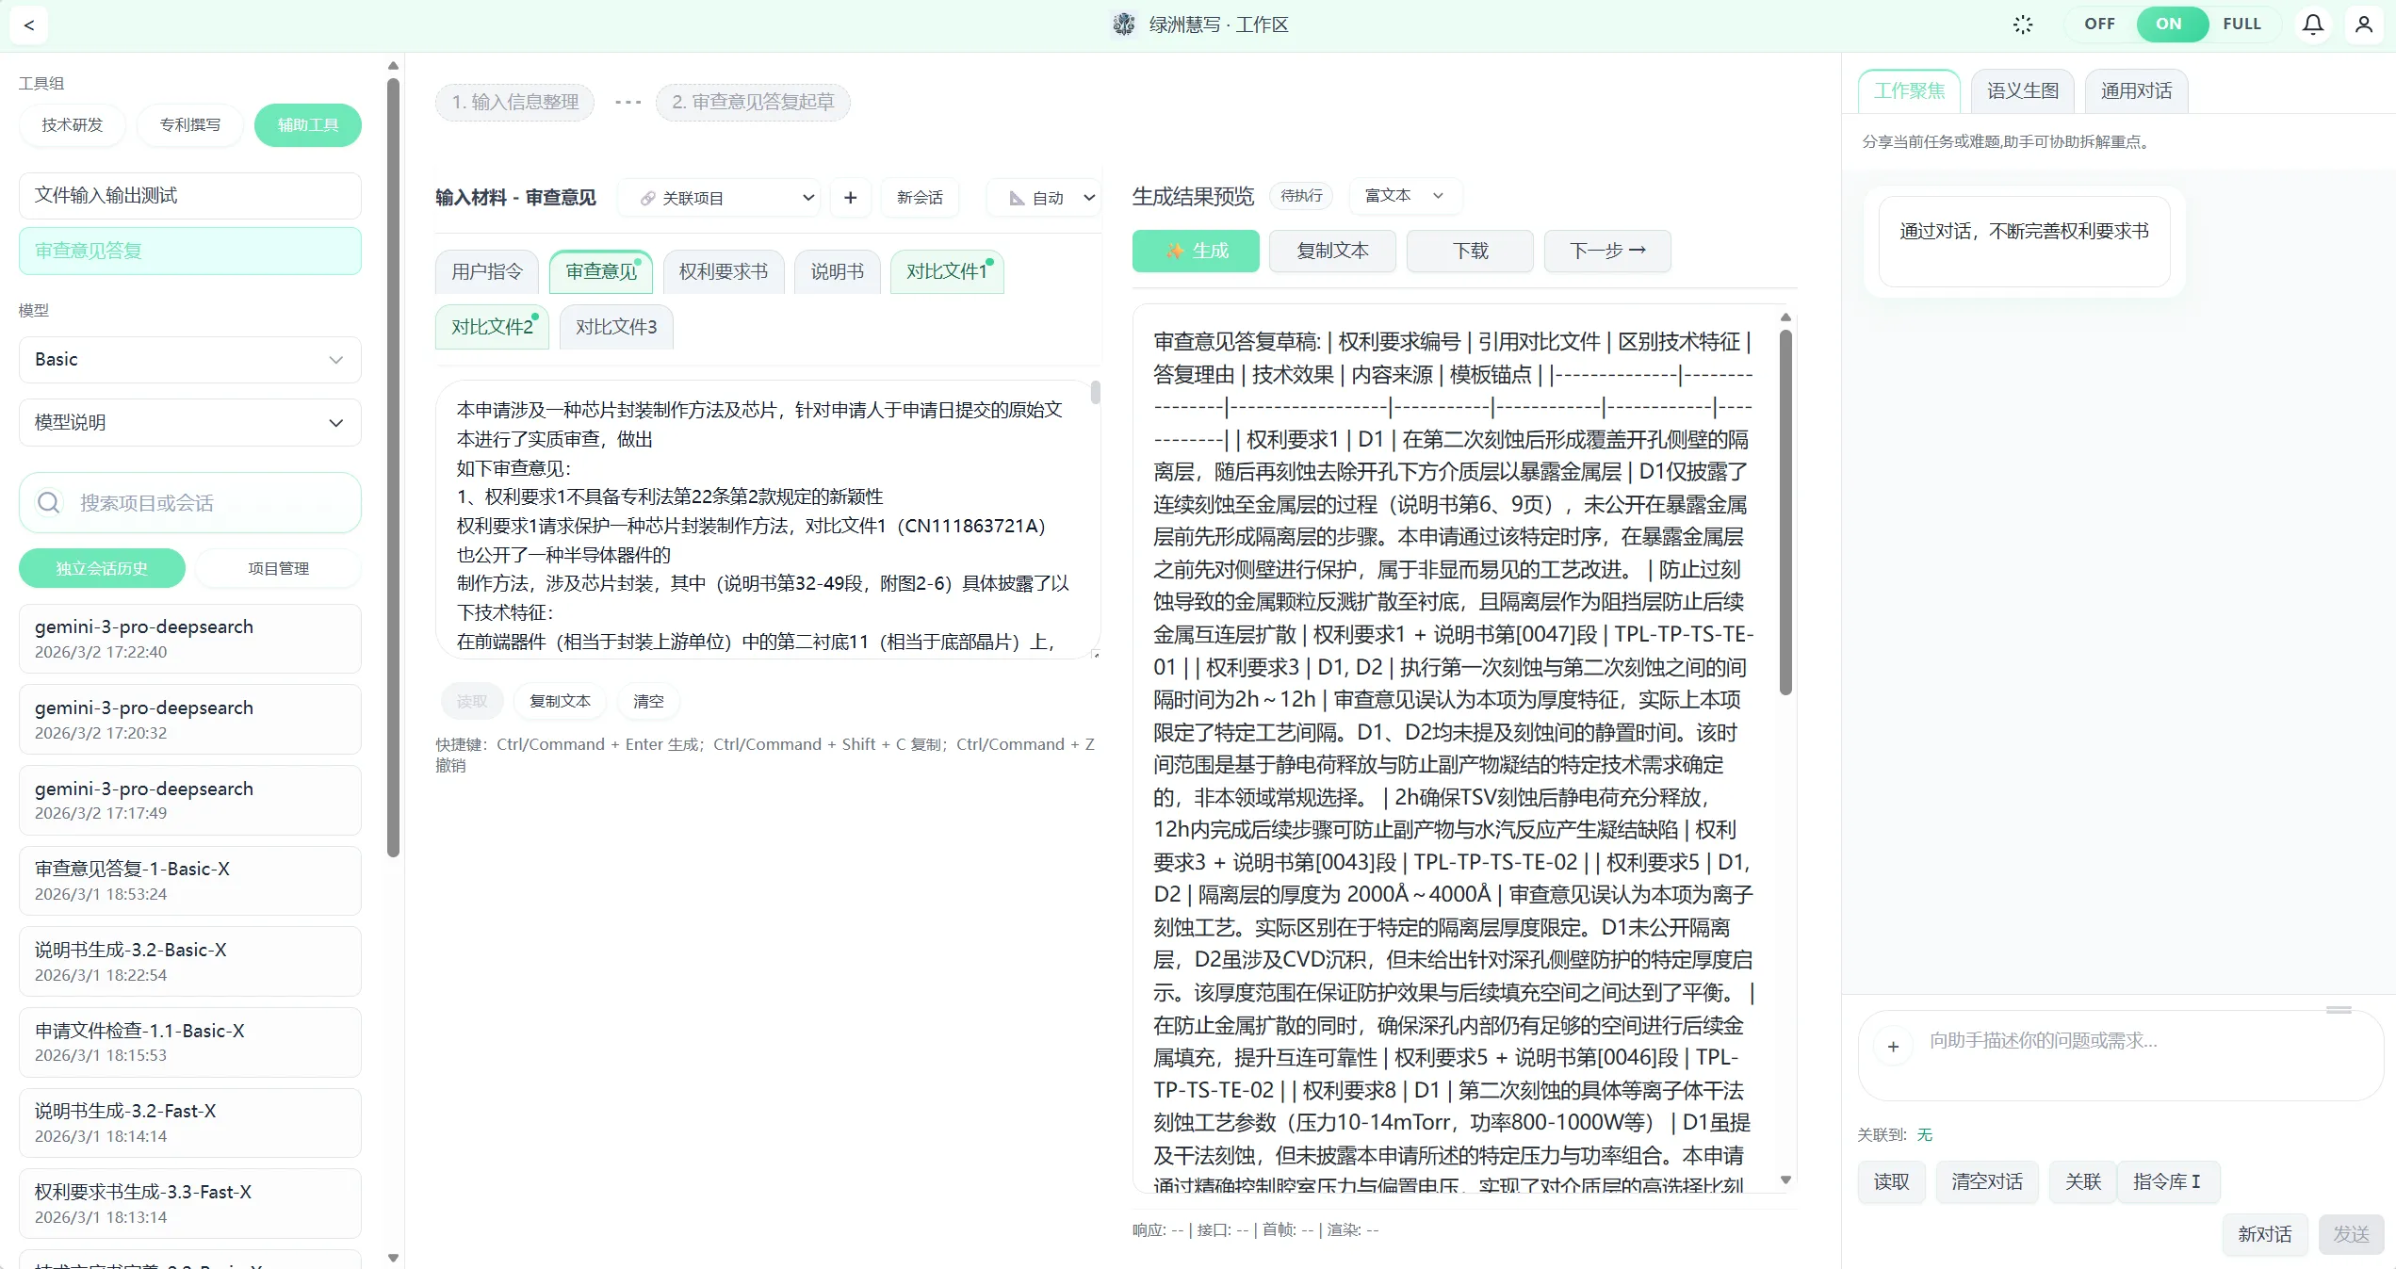Click the 搜索项目或会话 search field
This screenshot has height=1269, width=2396.
click(x=190, y=503)
